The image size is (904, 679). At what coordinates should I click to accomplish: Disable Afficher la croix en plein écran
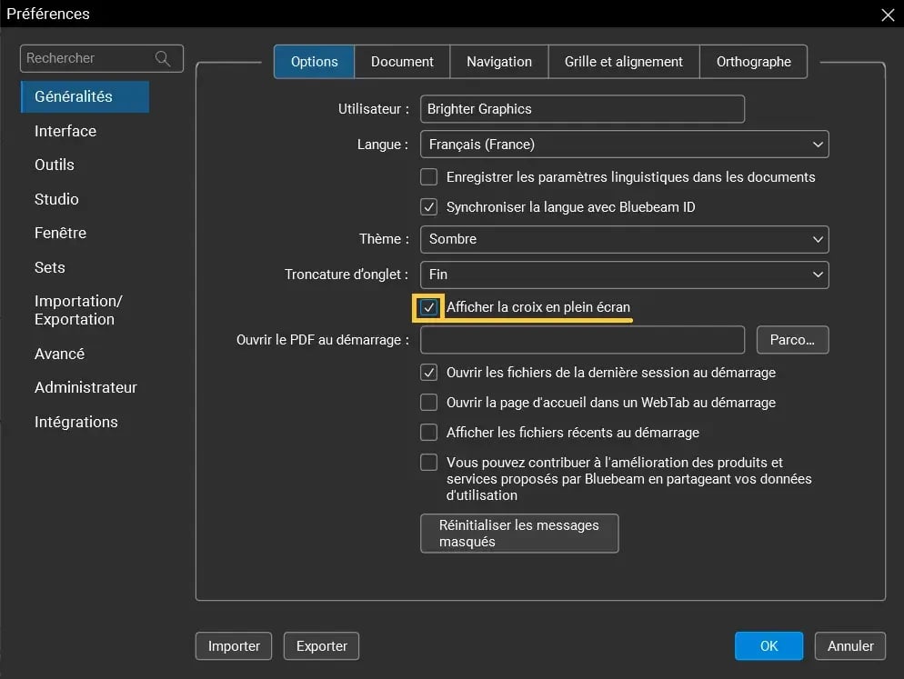click(x=428, y=307)
